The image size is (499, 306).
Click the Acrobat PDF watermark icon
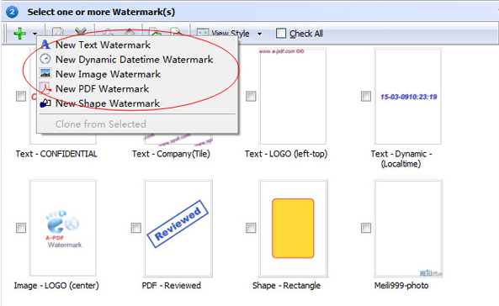[45, 88]
